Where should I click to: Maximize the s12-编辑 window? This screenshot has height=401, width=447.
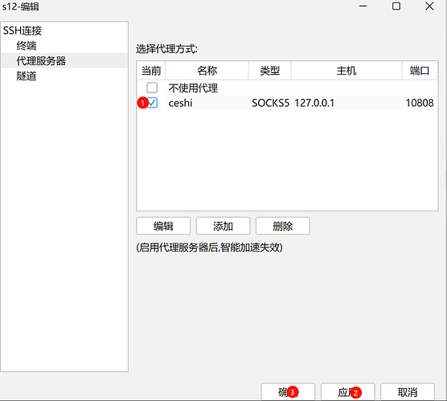click(x=396, y=6)
